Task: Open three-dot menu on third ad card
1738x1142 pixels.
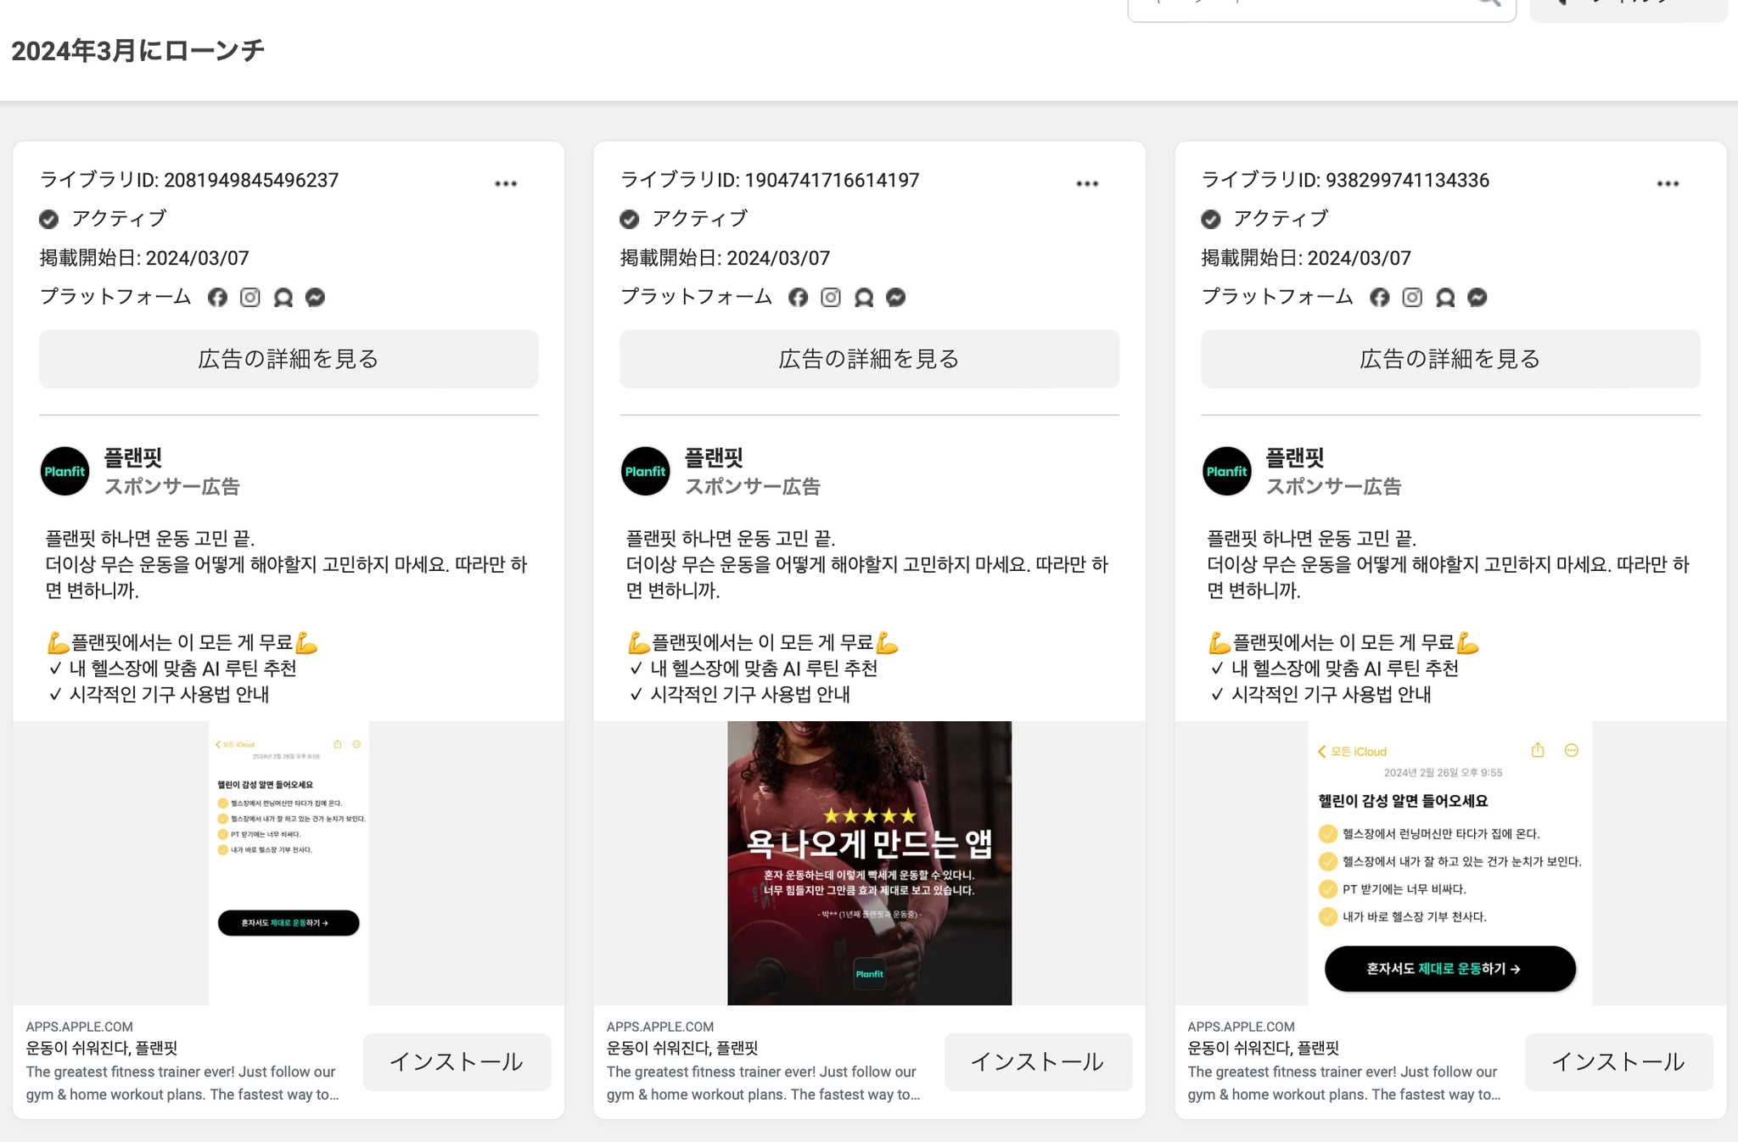Action: click(1668, 183)
